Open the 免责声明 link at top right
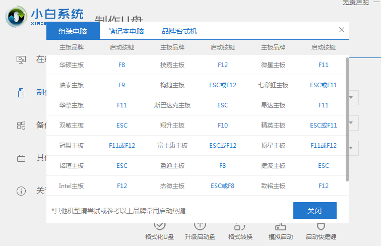Image resolution: width=381 pixels, height=246 pixels. [355, 2]
